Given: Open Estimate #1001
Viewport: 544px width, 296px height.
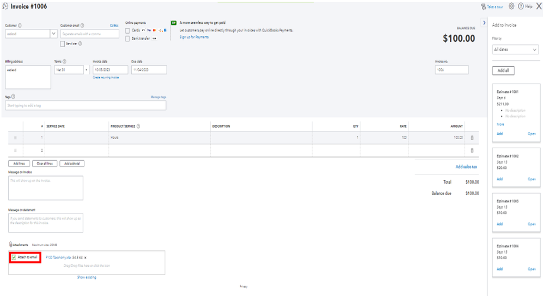Looking at the screenshot, I should click(531, 134).
